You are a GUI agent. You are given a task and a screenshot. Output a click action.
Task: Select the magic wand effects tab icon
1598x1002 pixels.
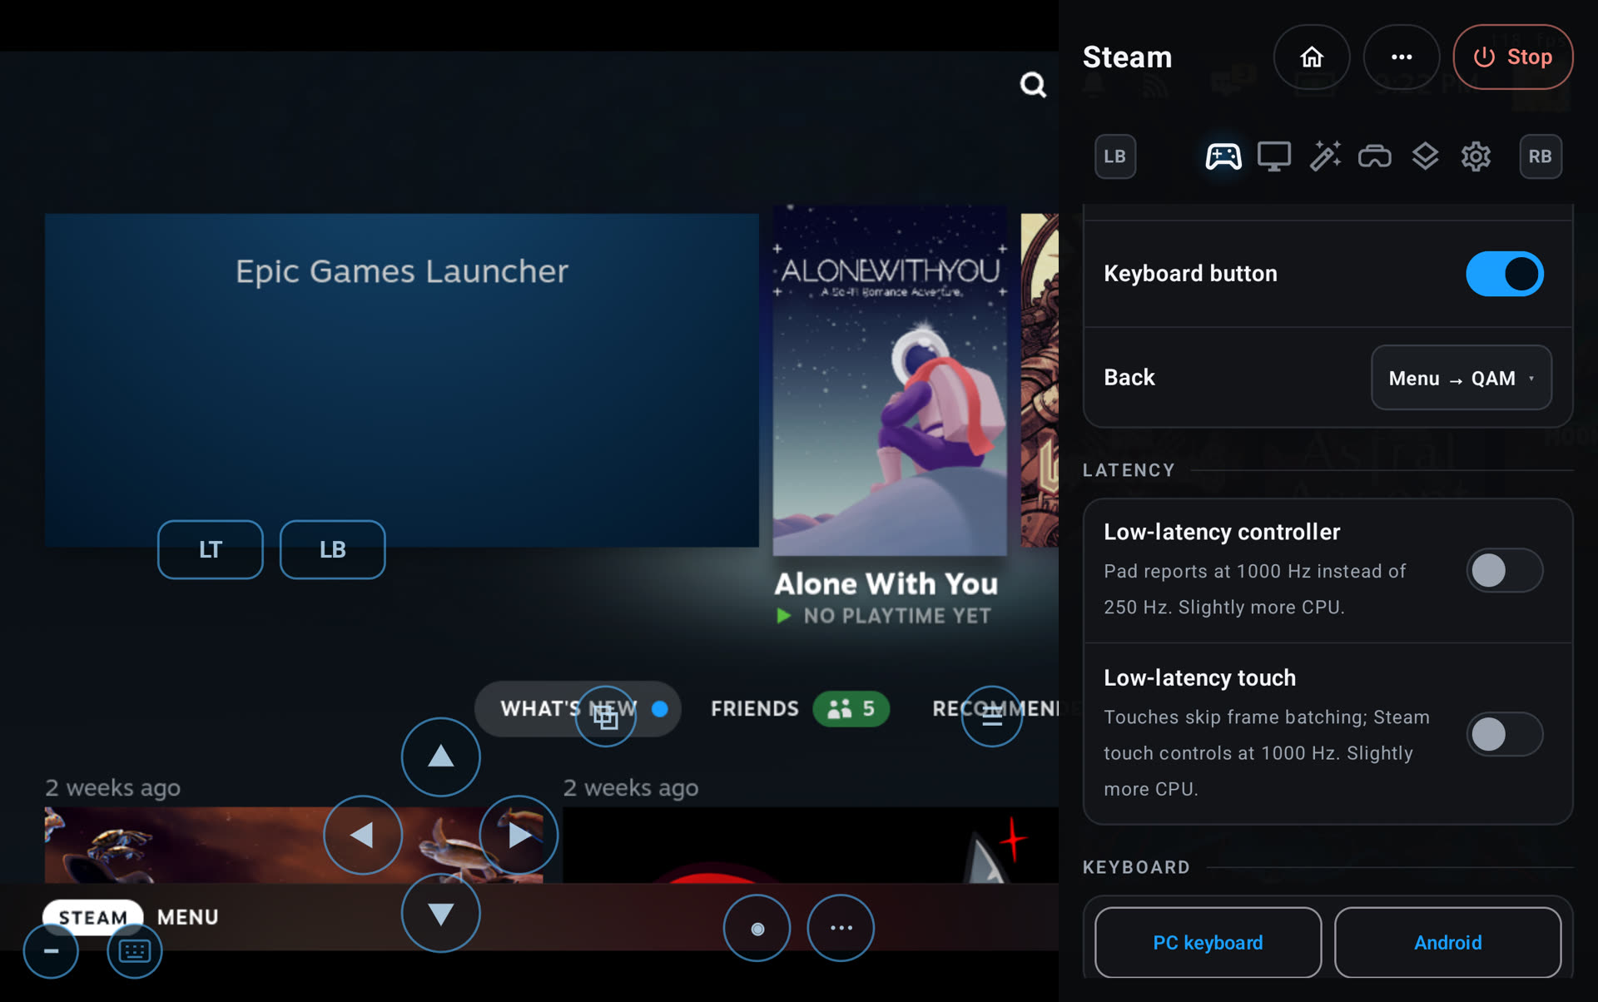coord(1325,156)
